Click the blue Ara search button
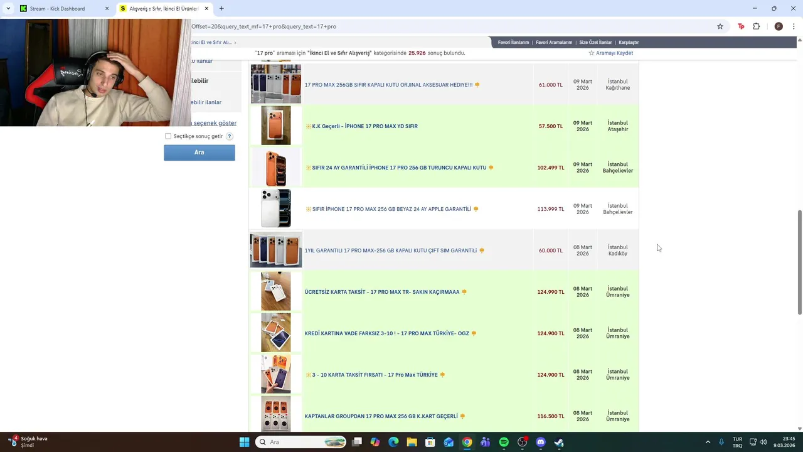Viewport: 803px width, 452px height. (x=199, y=153)
